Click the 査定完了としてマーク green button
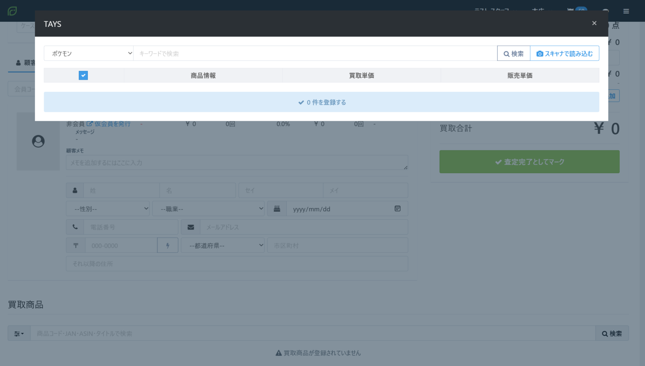This screenshot has width=645, height=366. point(529,161)
